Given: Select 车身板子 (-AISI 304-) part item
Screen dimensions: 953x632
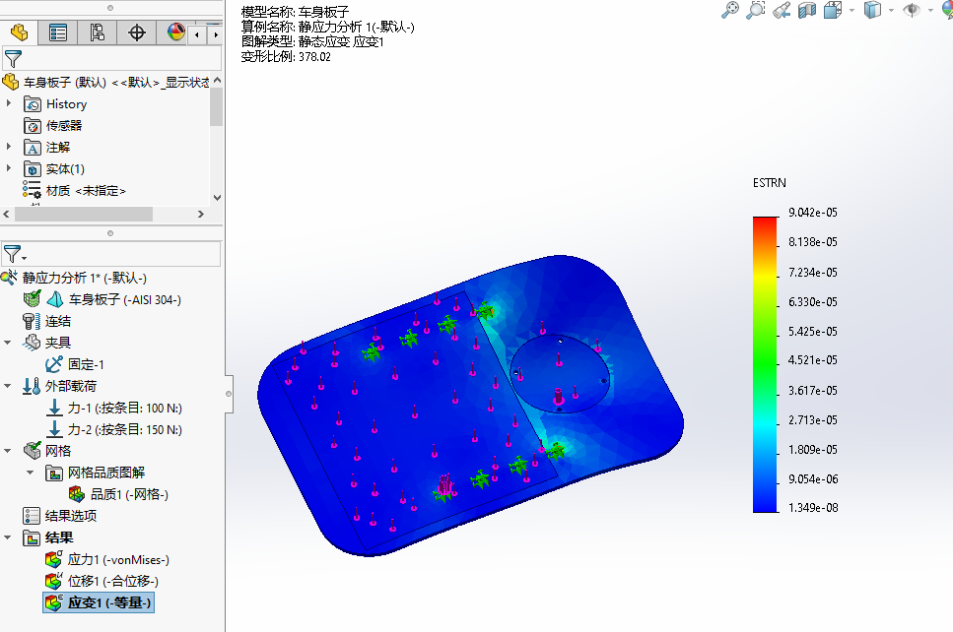Looking at the screenshot, I should [x=102, y=299].
